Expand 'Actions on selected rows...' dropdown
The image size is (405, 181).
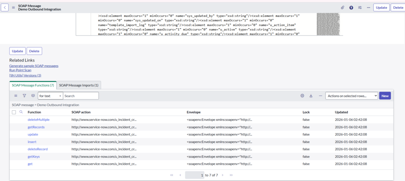(x=351, y=96)
